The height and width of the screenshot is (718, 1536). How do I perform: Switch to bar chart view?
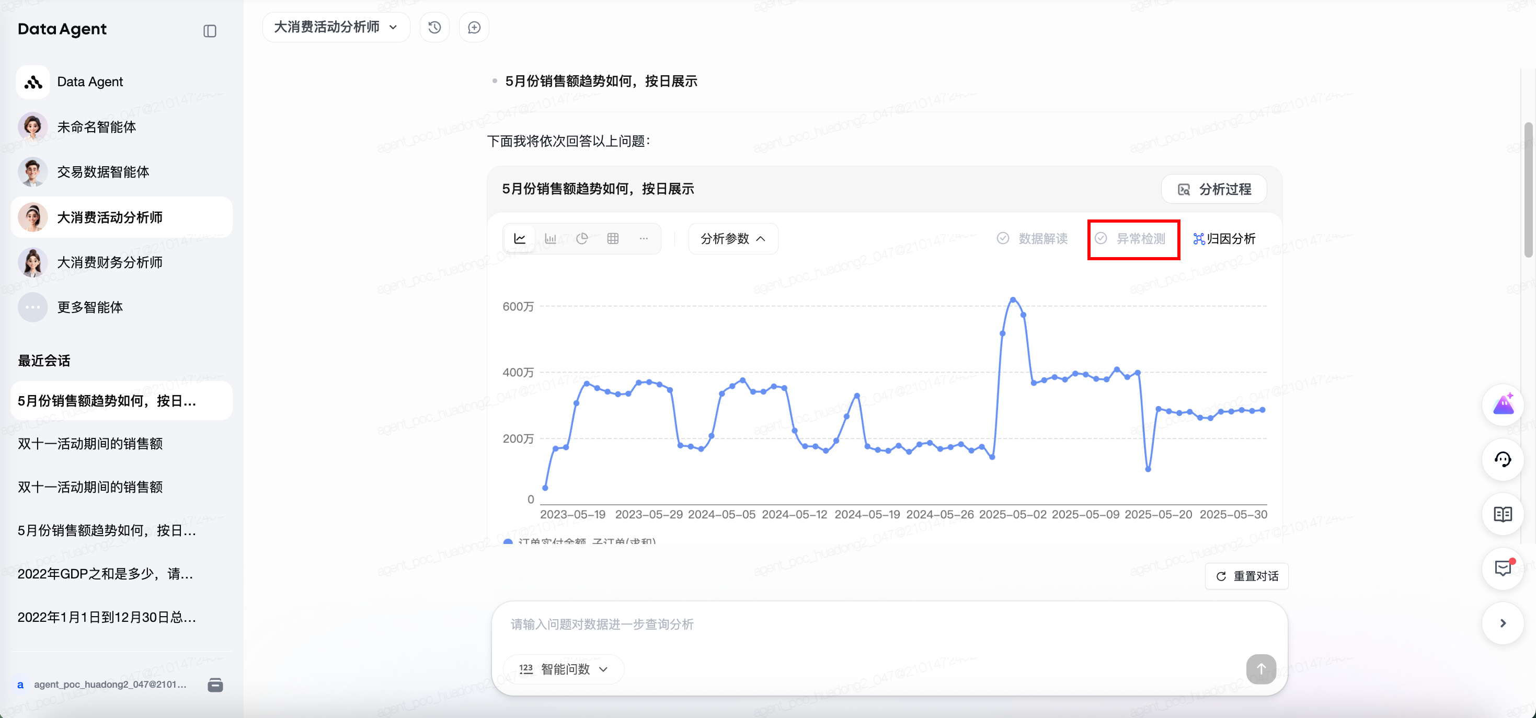(551, 238)
